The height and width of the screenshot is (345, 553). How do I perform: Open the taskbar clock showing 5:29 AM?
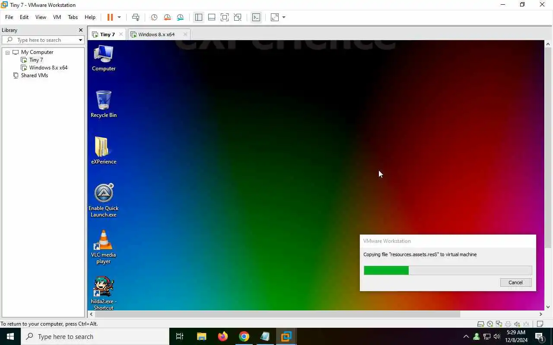tap(516, 336)
